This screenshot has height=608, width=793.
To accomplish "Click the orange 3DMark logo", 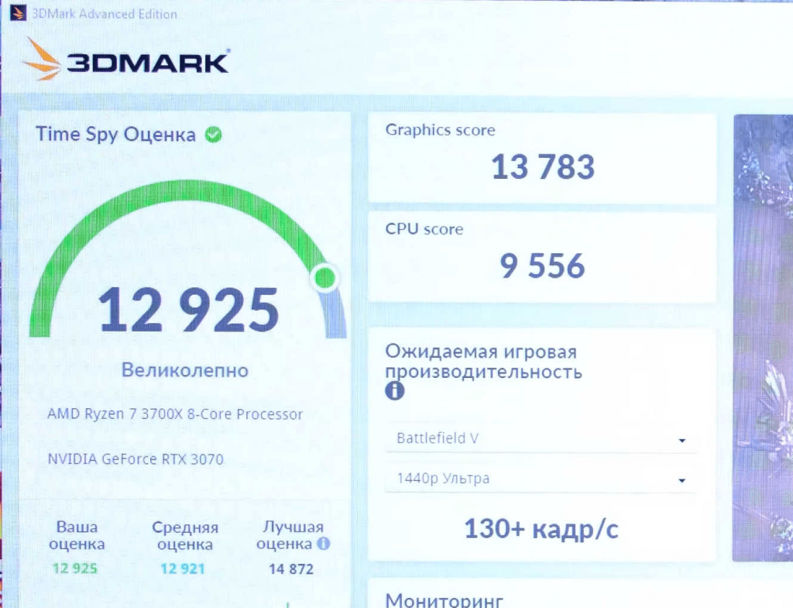I will coord(42,59).
